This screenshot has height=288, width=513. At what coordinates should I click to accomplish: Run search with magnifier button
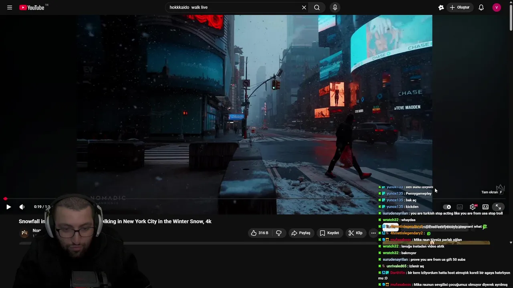tap(317, 7)
